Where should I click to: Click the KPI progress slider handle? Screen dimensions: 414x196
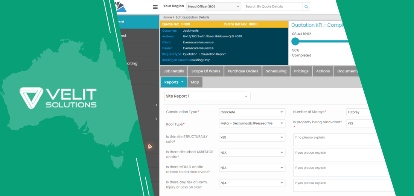pyautogui.click(x=295, y=41)
